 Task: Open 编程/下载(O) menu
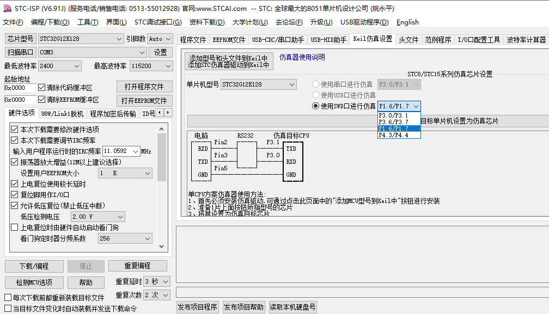coord(50,22)
